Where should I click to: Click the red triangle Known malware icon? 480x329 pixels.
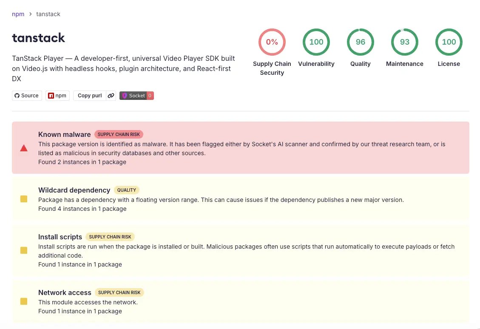(x=24, y=148)
